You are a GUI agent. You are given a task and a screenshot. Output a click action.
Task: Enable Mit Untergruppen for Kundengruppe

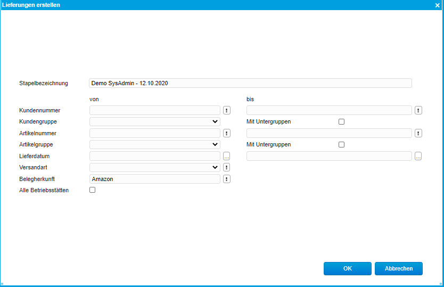point(342,121)
